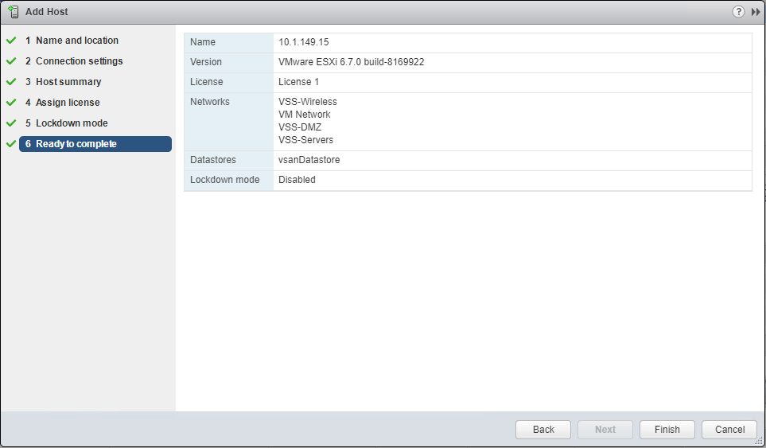
Task: Open step 2 Connection settings
Action: point(74,61)
